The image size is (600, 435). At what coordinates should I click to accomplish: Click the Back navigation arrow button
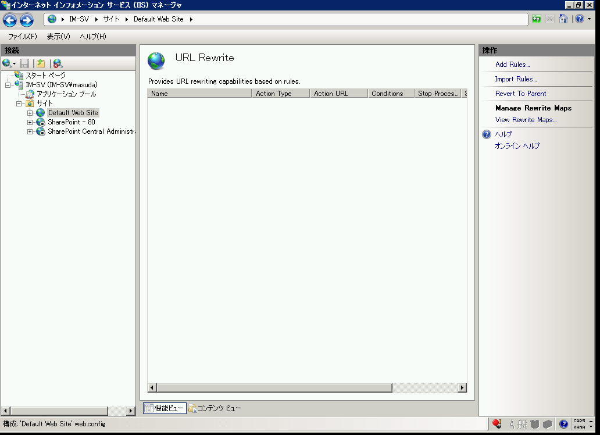tap(10, 20)
